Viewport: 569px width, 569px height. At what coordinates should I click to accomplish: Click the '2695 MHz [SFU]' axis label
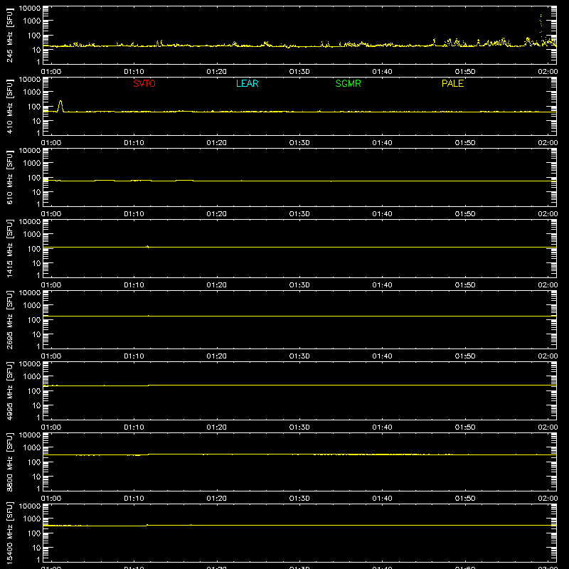click(x=9, y=320)
